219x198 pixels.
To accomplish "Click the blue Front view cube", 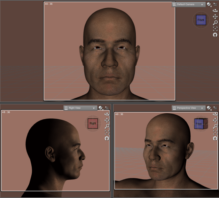I will click(x=201, y=20).
